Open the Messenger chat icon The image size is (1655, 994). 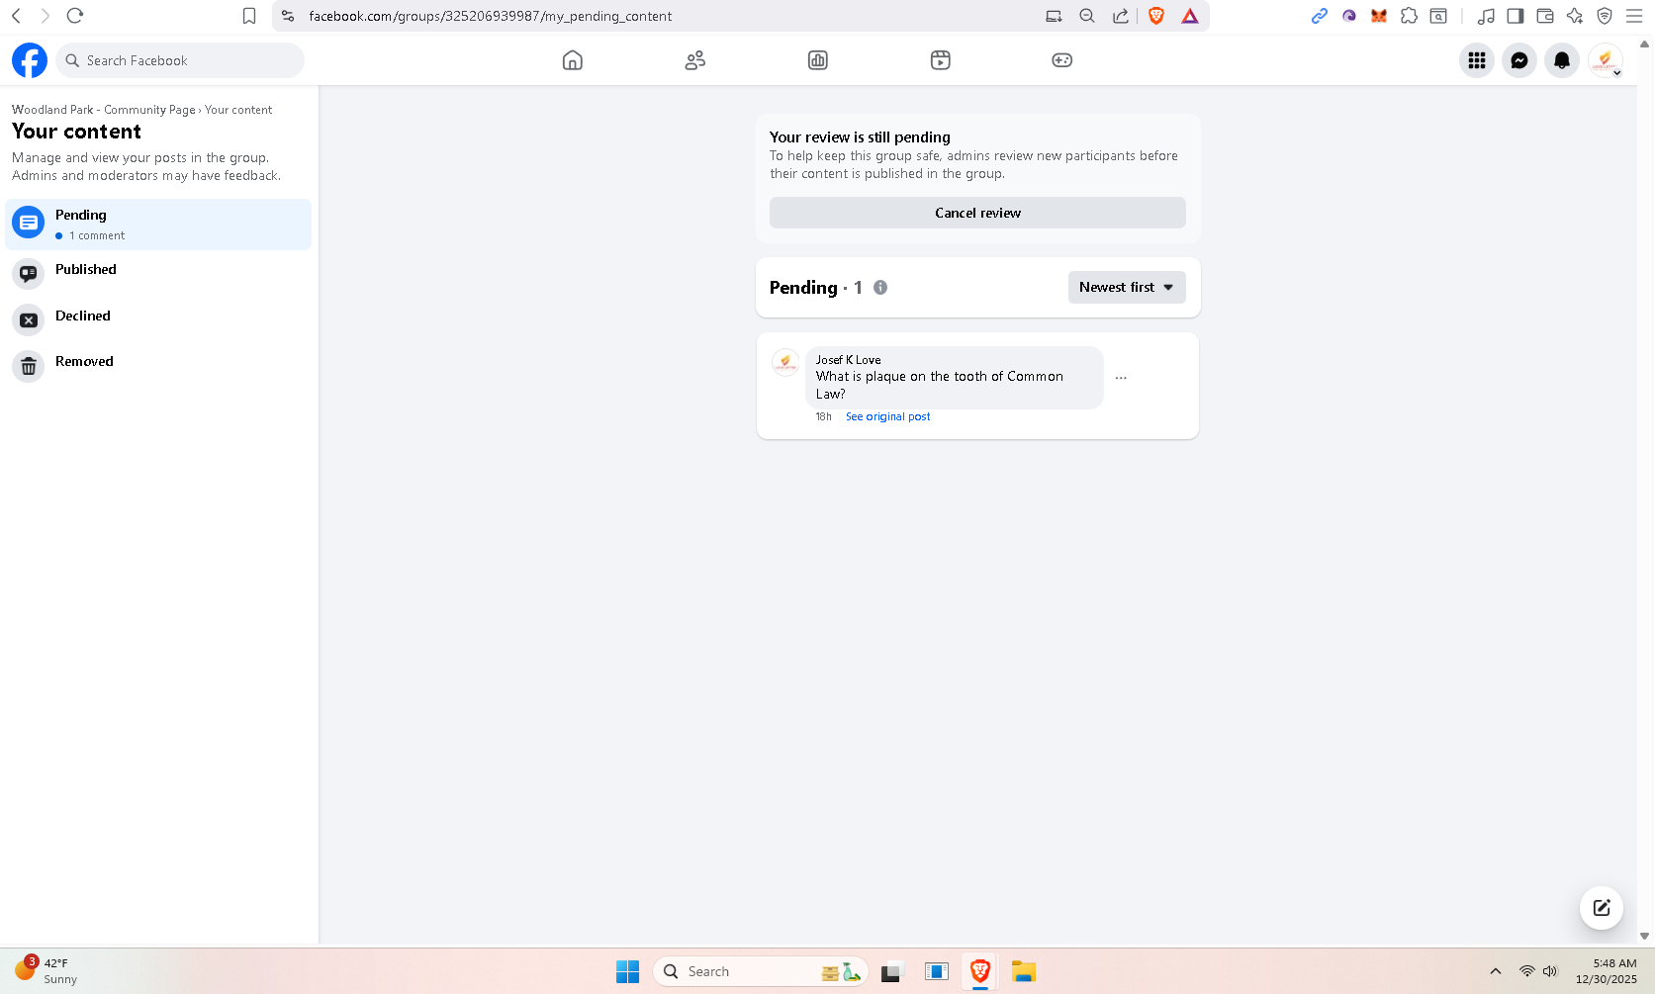[x=1518, y=60]
